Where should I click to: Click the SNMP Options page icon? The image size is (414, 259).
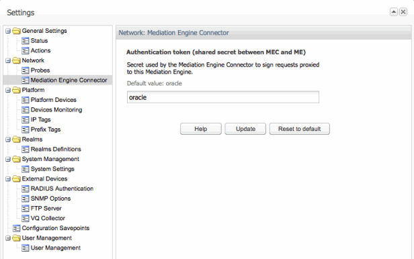point(25,199)
